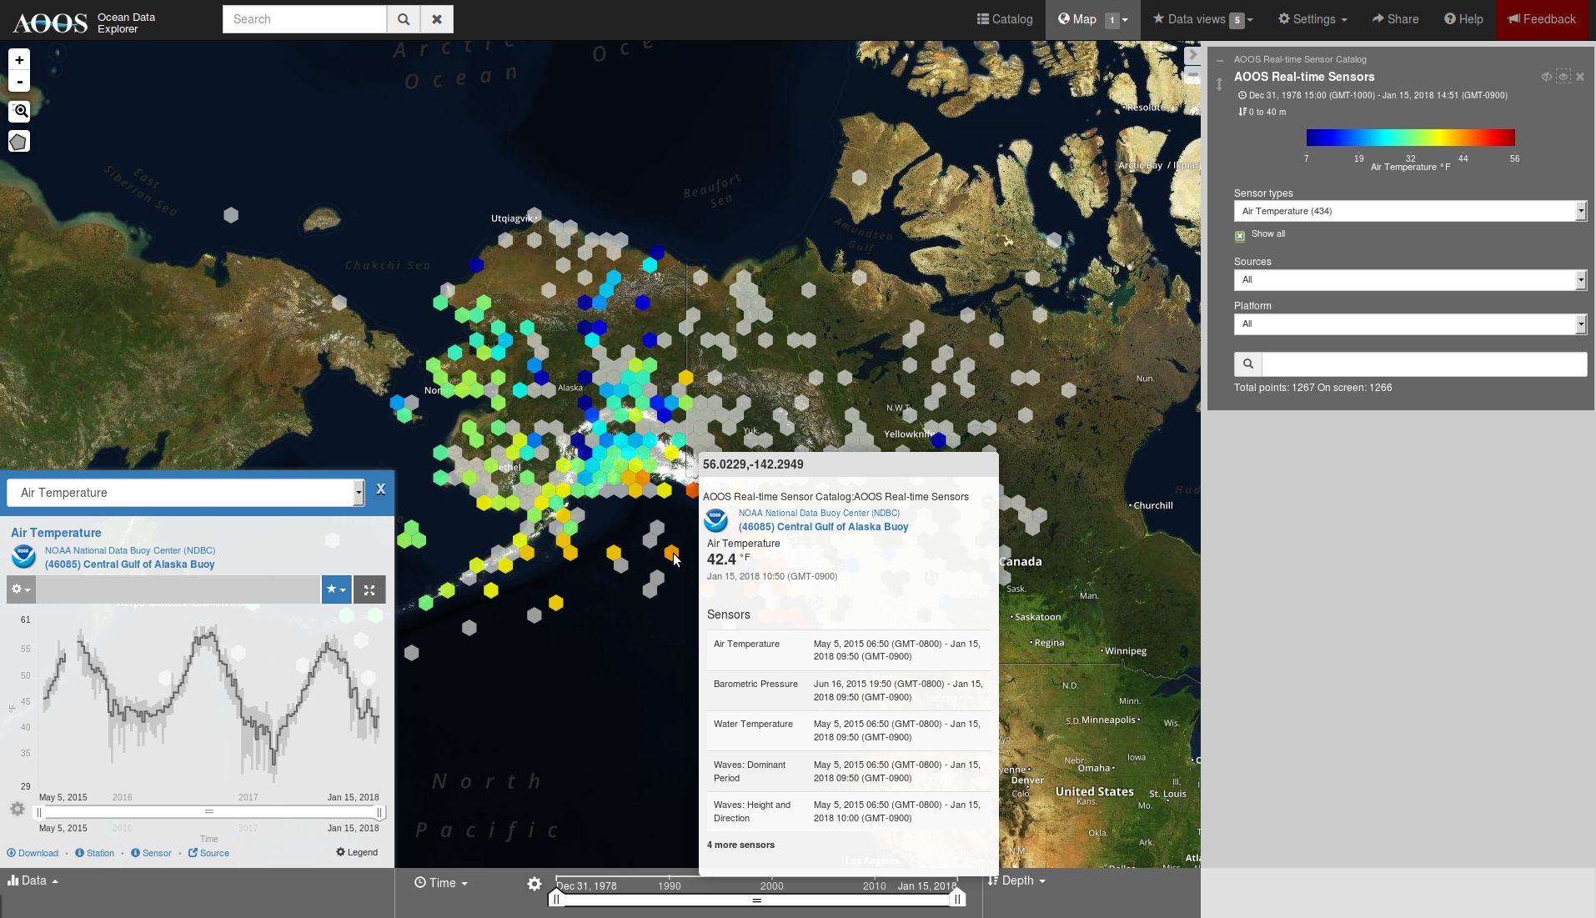Screen dimensions: 1596x918
Task: Select the Air Temperature sensor row in popup
Action: [849, 650]
